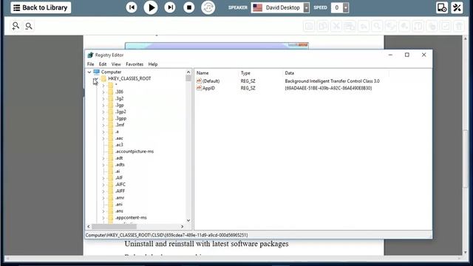Select the .AIFF key label
Screen dimensions: 473x266
[120, 191]
